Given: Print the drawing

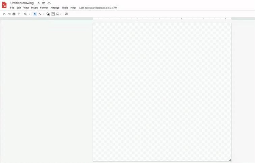Looking at the screenshot, I should pos(14,14).
